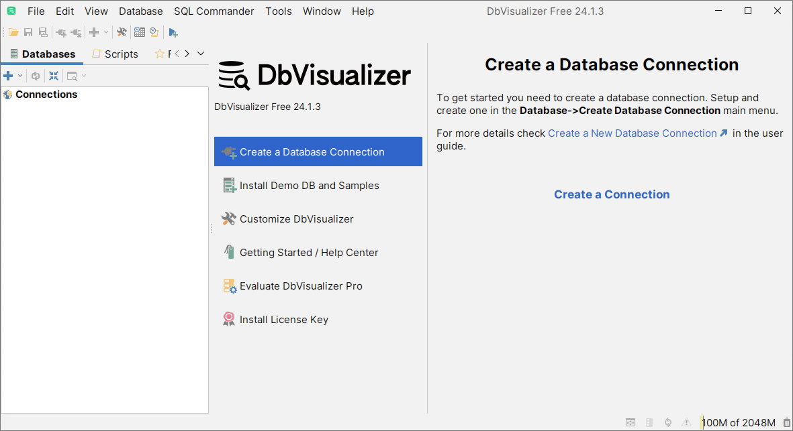
Task: Run garbage collection via trash can icon
Action: coord(787,422)
